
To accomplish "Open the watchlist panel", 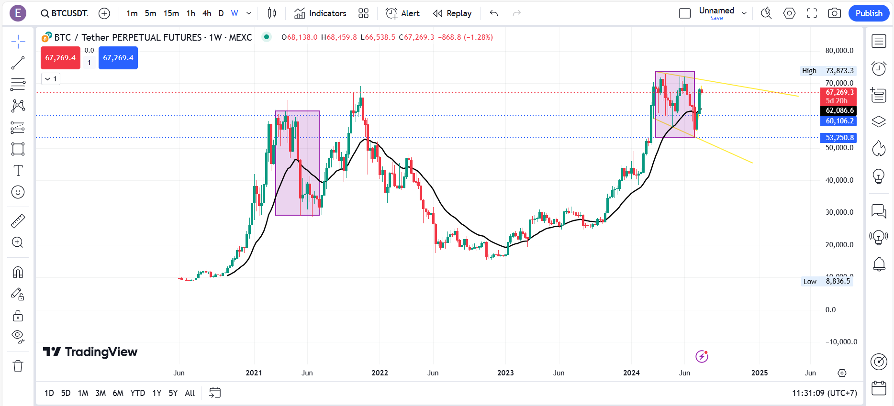I will pos(879,42).
